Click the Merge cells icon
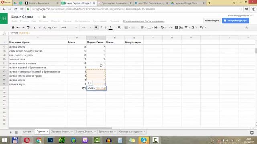 pyautogui.click(x=133, y=28)
